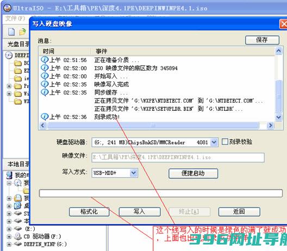Click the Write (写入) button
The image size is (287, 251).
coord(140,212)
